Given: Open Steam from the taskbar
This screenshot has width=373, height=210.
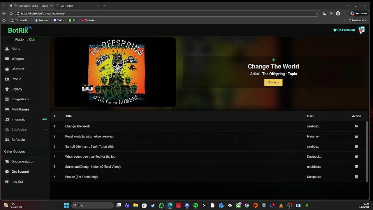Looking at the screenshot, I should 153,205.
